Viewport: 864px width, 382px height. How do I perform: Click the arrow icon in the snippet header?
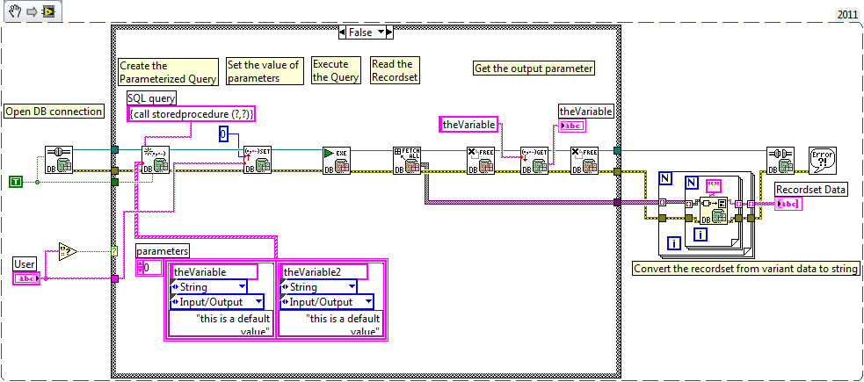32,11
